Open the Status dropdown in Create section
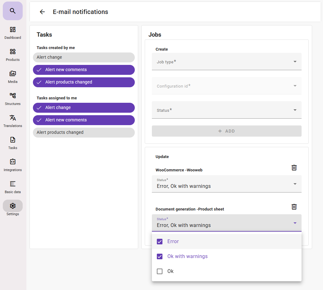323x290 pixels. point(227,110)
